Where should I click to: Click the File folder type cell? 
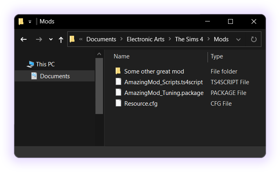coord(224,72)
